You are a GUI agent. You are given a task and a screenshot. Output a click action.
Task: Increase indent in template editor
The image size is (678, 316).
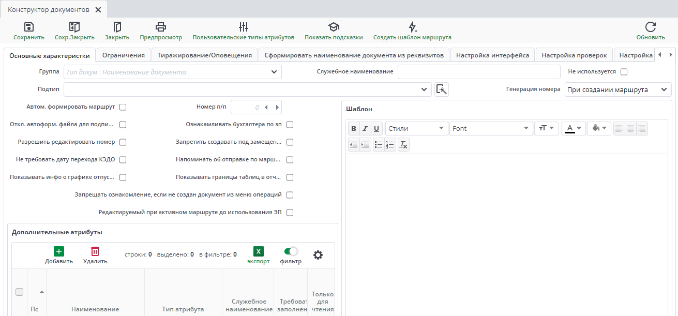tap(365, 145)
